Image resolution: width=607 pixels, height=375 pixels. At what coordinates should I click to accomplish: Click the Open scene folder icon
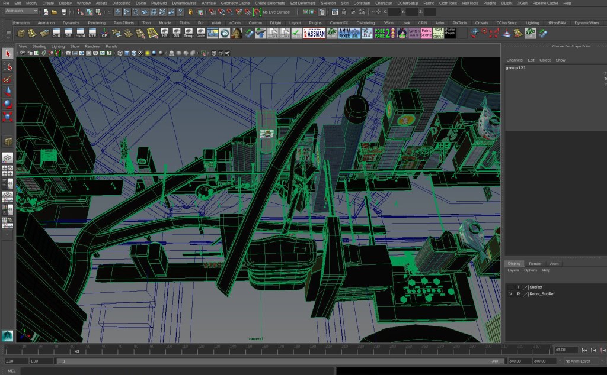pos(54,12)
